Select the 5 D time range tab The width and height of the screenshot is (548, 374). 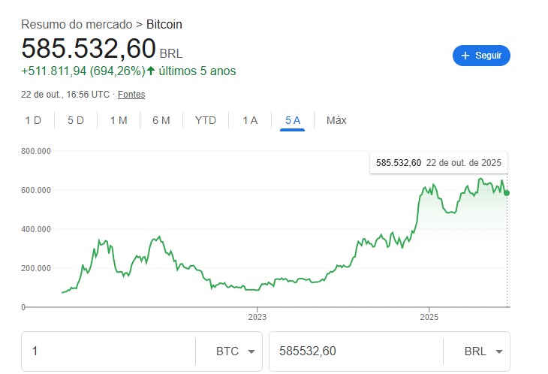point(76,120)
